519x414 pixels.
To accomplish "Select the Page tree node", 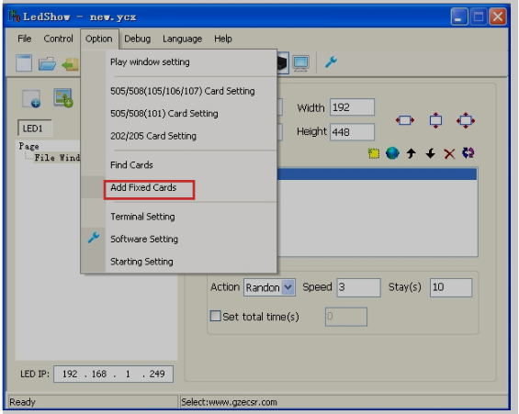I will point(29,146).
